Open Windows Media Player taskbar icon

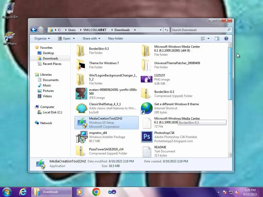pos(80,192)
